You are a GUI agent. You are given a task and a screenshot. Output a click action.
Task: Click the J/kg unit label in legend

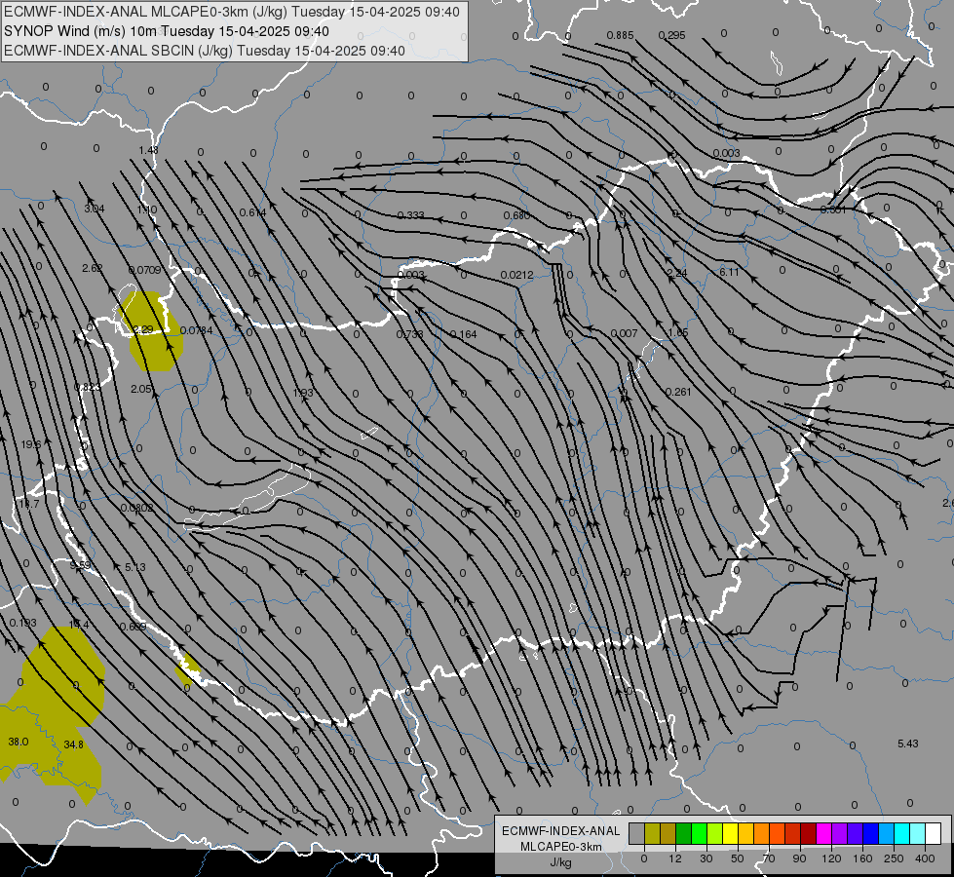coord(561,862)
